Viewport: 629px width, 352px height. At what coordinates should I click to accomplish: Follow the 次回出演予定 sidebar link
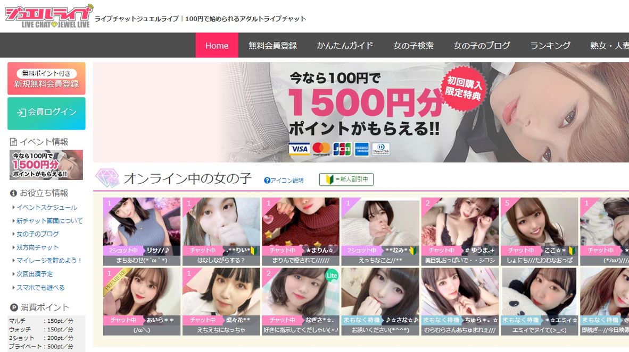point(35,274)
